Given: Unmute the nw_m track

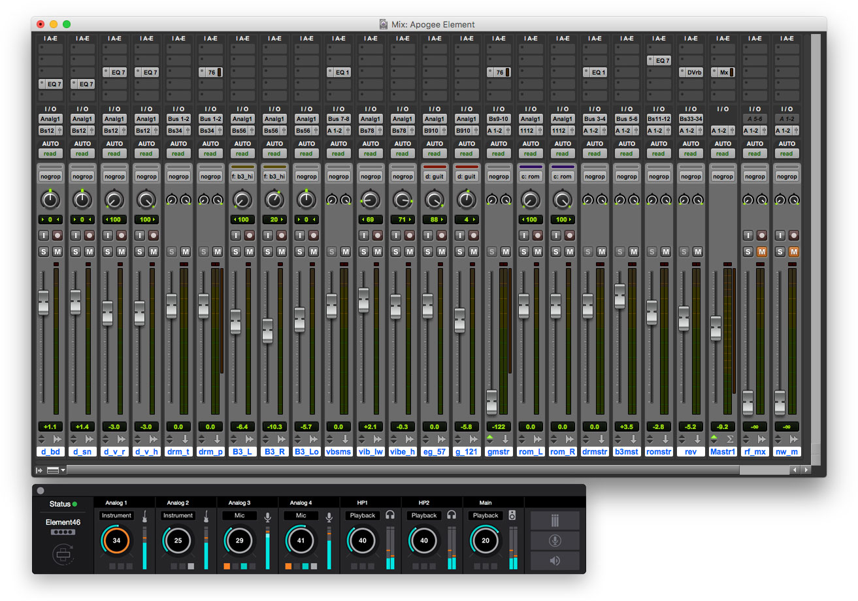Looking at the screenshot, I should tap(794, 252).
